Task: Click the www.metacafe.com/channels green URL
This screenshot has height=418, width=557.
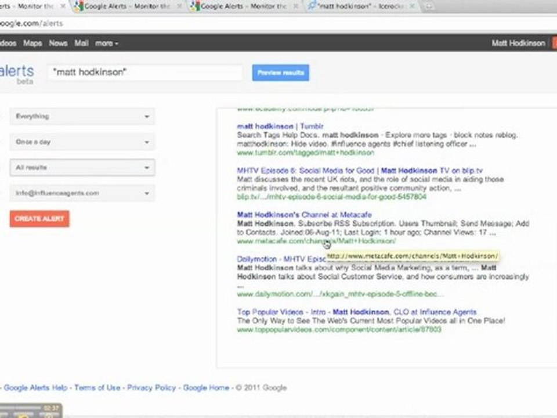Action: (x=316, y=241)
